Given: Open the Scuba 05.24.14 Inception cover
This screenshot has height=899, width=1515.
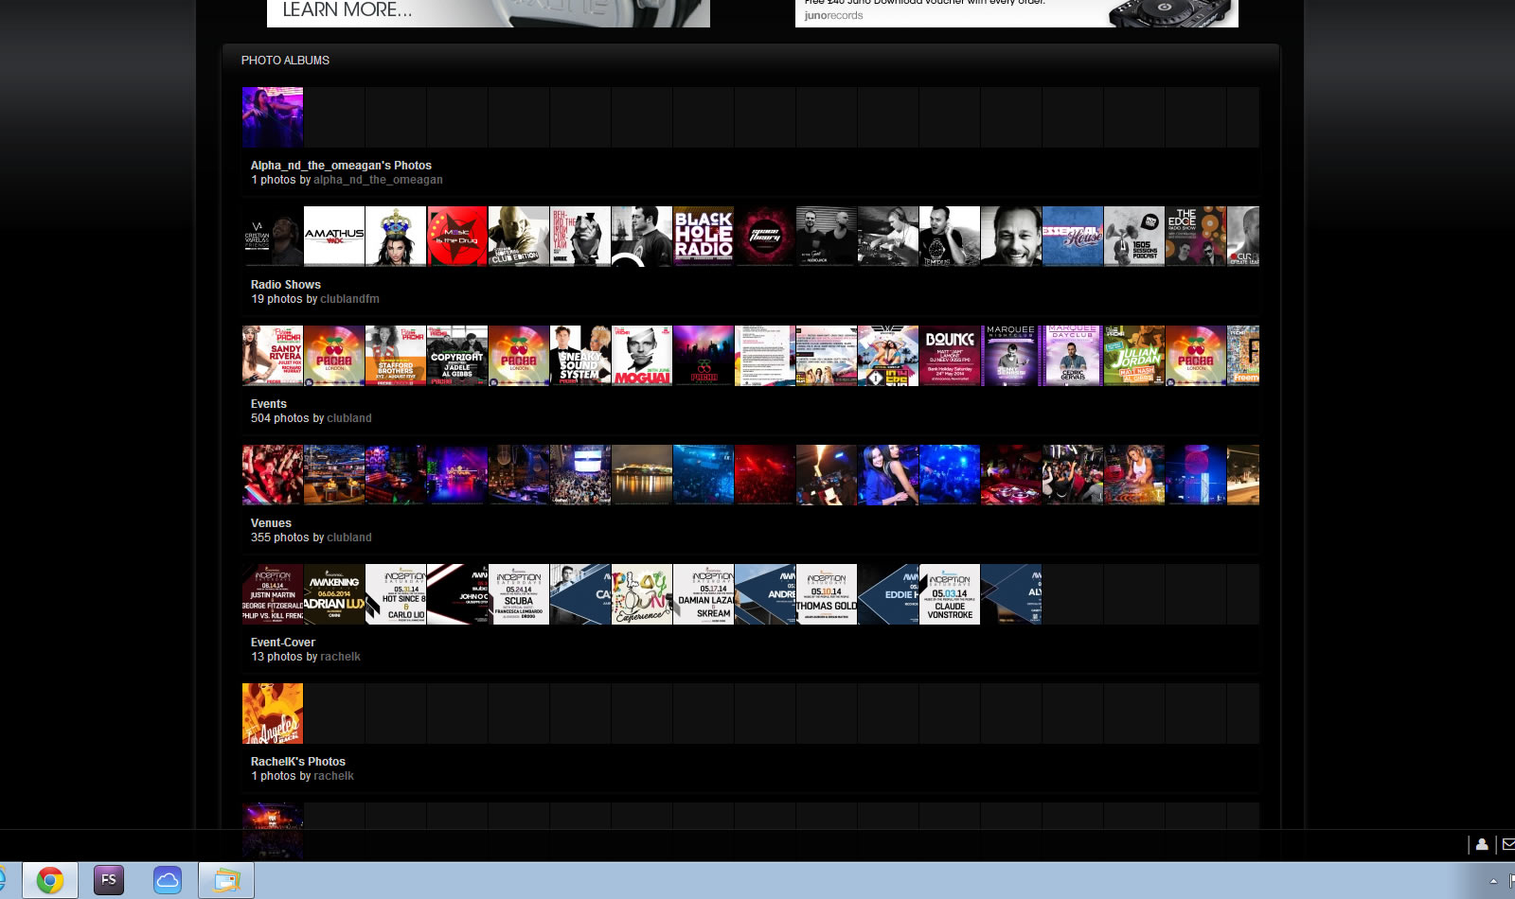Looking at the screenshot, I should (x=519, y=594).
